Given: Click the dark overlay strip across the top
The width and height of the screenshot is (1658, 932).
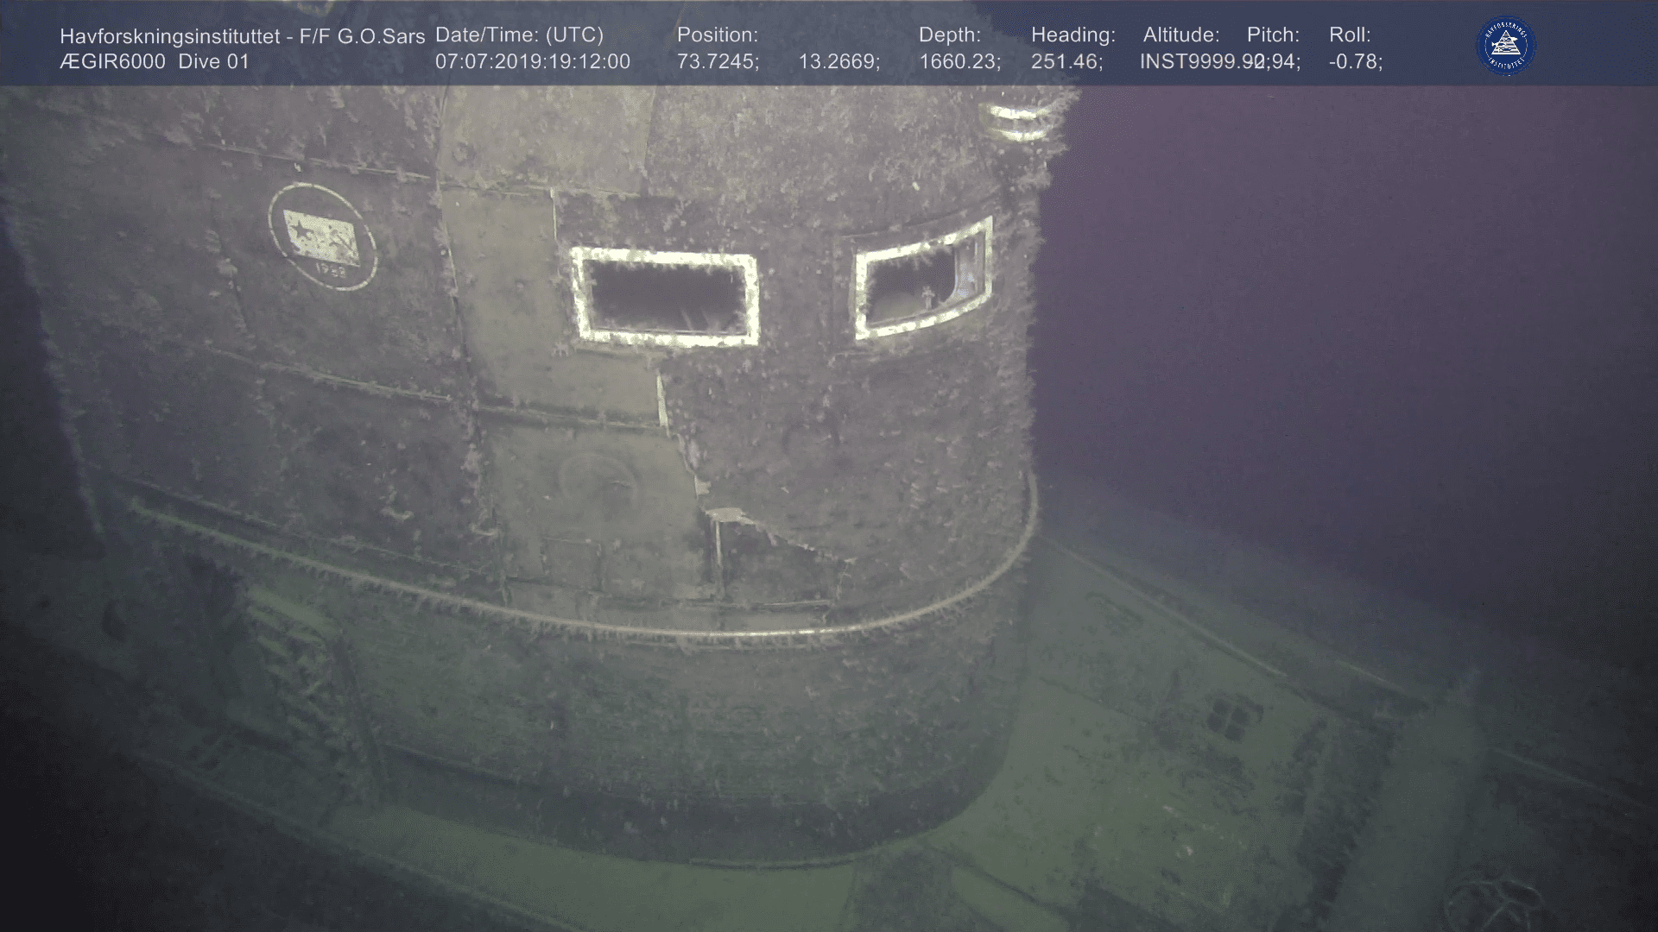Looking at the screenshot, I should pos(829,47).
